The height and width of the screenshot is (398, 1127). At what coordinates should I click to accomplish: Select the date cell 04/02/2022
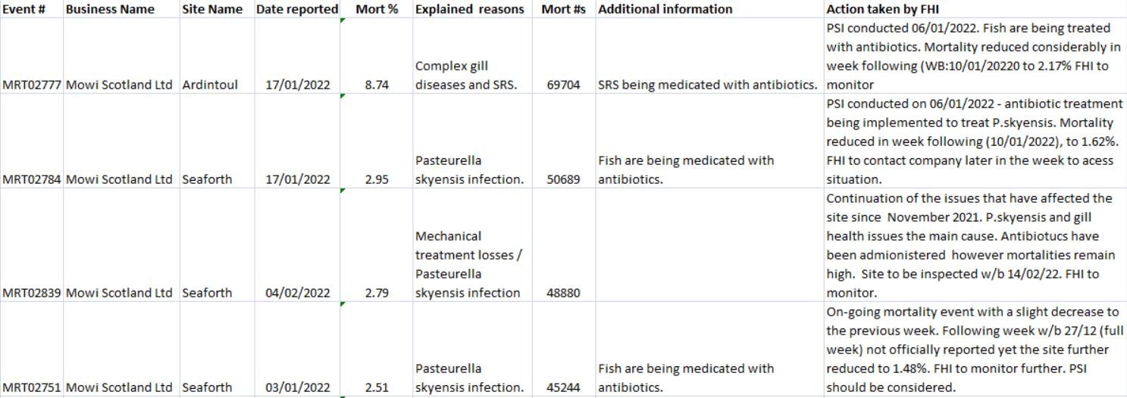(x=298, y=293)
